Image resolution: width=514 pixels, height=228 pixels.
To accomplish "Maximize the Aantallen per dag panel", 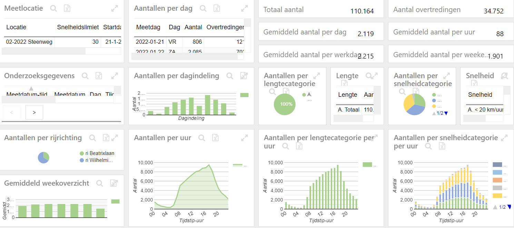I will click(245, 9).
